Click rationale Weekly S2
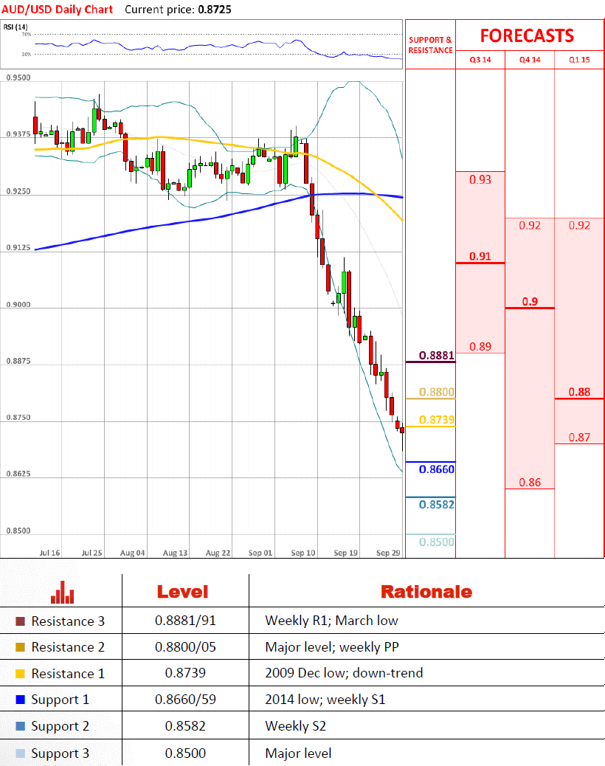Screen dimensions: 605x766 (x=295, y=726)
